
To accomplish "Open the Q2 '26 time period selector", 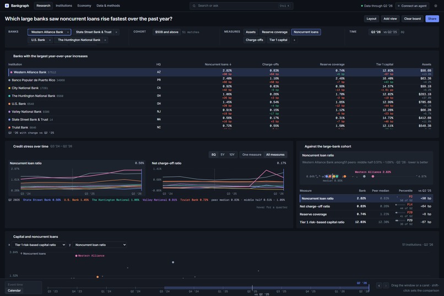I will 383,32.
